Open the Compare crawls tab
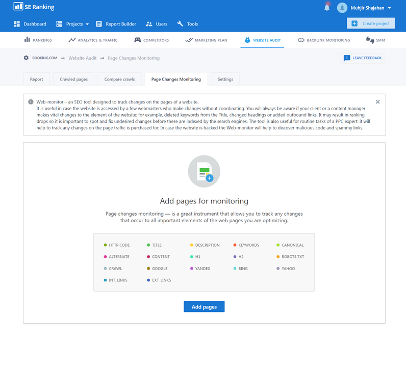Image resolution: width=406 pixels, height=367 pixels. click(119, 80)
